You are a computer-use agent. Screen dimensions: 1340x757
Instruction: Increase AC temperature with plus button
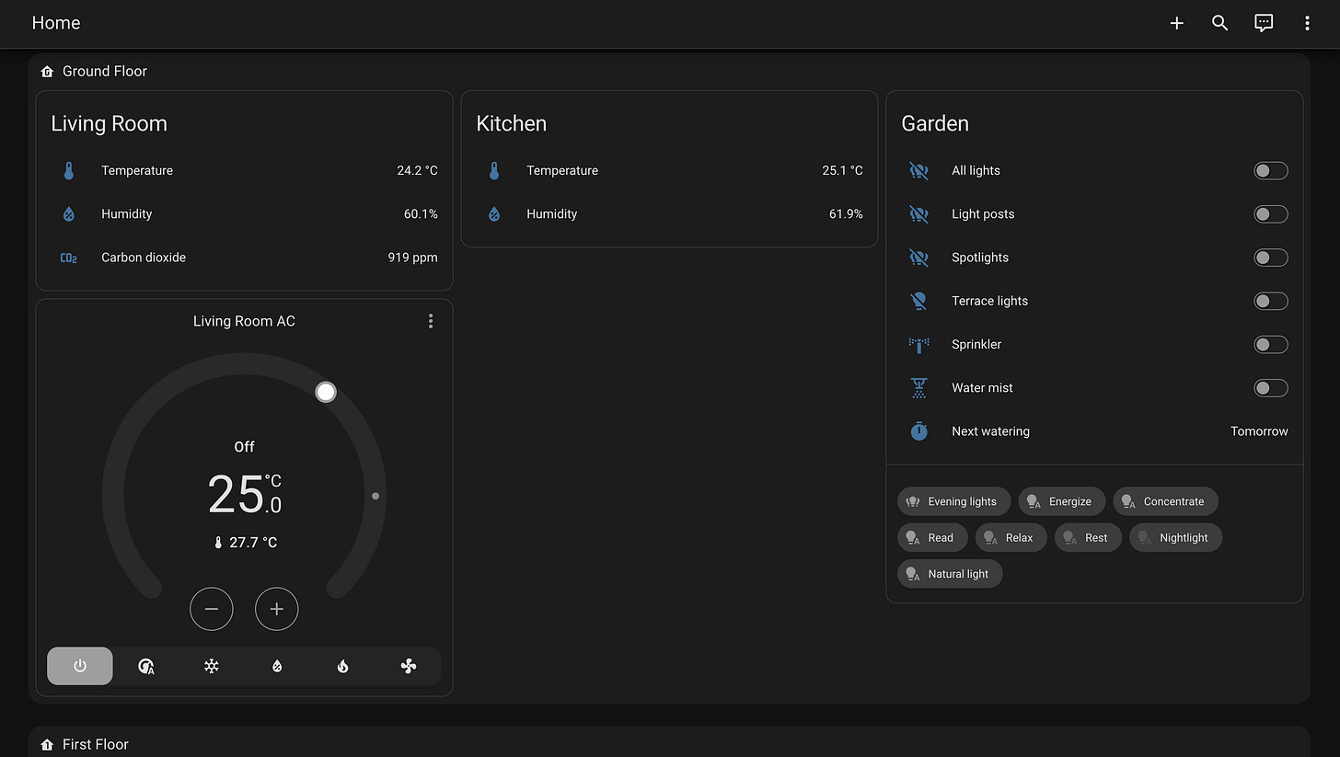coord(276,609)
